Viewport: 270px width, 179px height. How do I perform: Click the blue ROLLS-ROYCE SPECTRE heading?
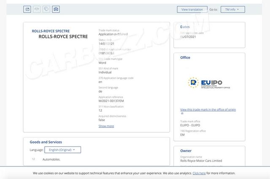tap(51, 31)
